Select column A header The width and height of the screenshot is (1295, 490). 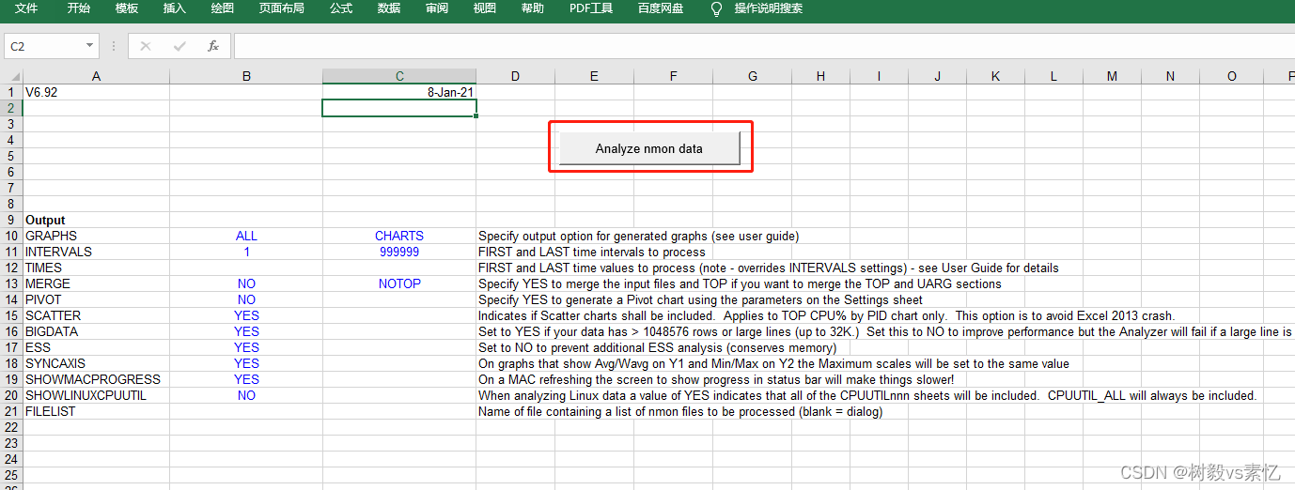click(x=96, y=76)
